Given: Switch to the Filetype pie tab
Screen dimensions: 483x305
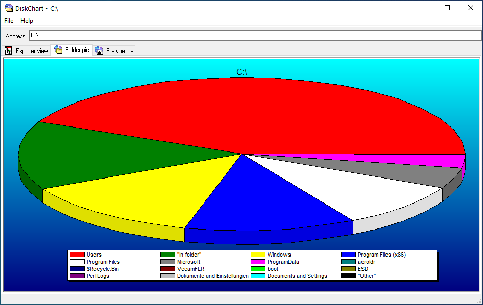Looking at the screenshot, I should pos(114,51).
